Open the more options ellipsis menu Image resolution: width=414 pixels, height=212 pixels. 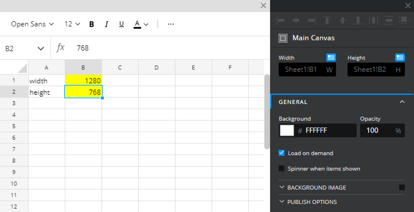pos(171,24)
